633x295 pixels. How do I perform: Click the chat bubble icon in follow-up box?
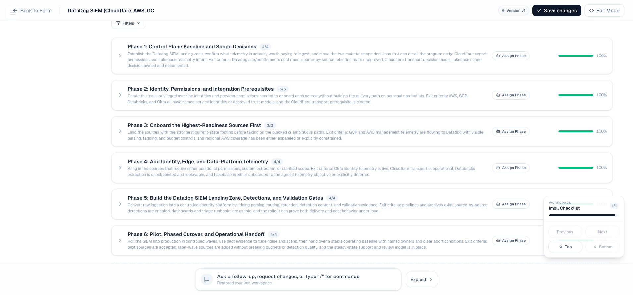[207, 279]
